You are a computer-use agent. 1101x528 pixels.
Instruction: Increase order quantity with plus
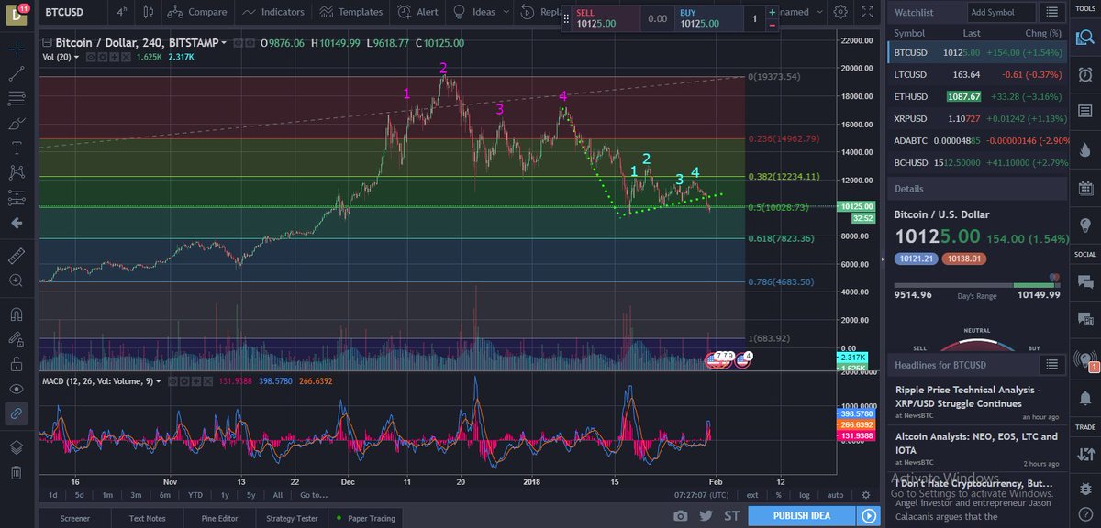[773, 13]
